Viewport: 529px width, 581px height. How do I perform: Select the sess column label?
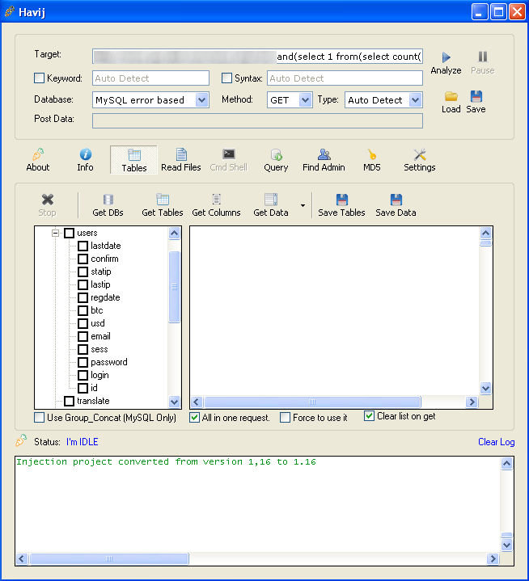[99, 349]
